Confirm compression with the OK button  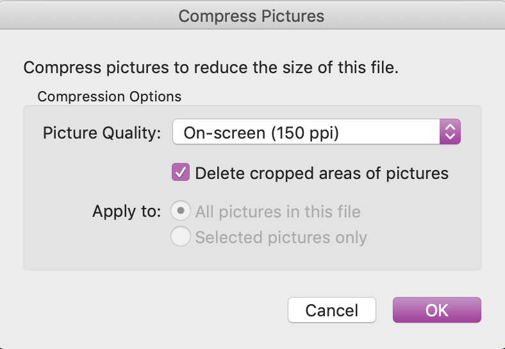(436, 310)
